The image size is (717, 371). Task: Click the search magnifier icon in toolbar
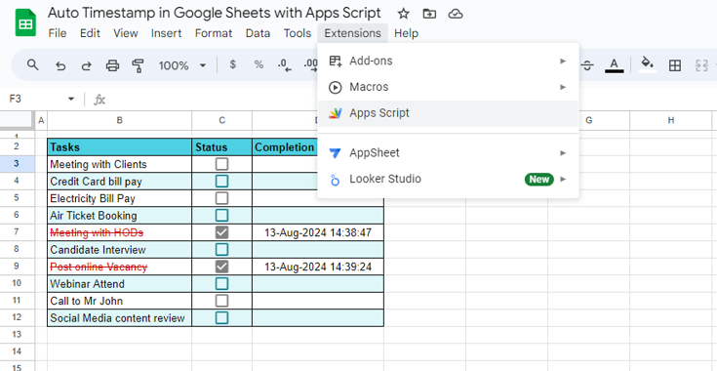(x=32, y=65)
